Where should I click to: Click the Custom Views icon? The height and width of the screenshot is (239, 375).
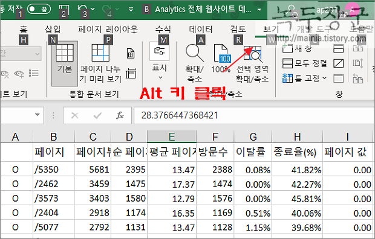click(131, 74)
